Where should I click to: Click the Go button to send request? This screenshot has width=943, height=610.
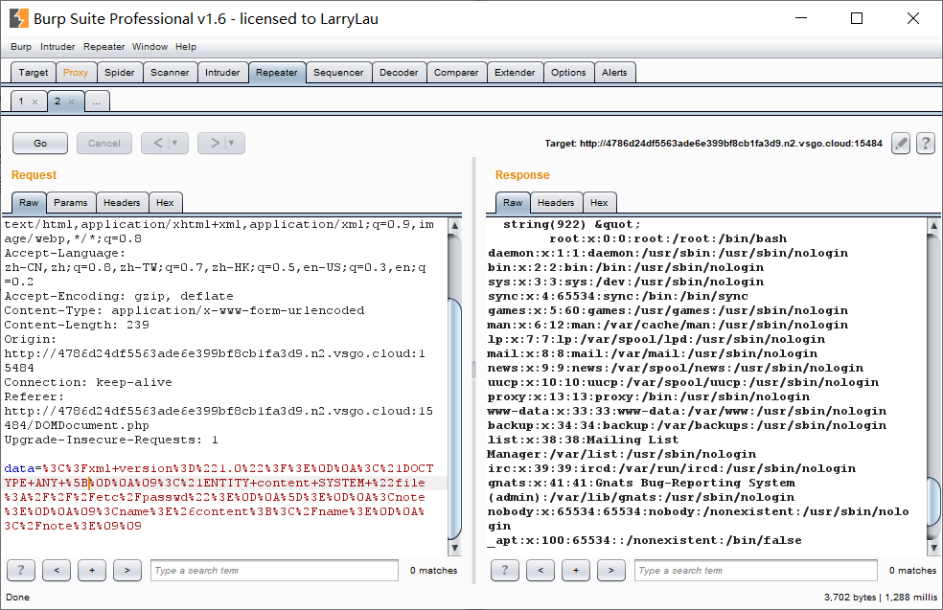point(40,143)
